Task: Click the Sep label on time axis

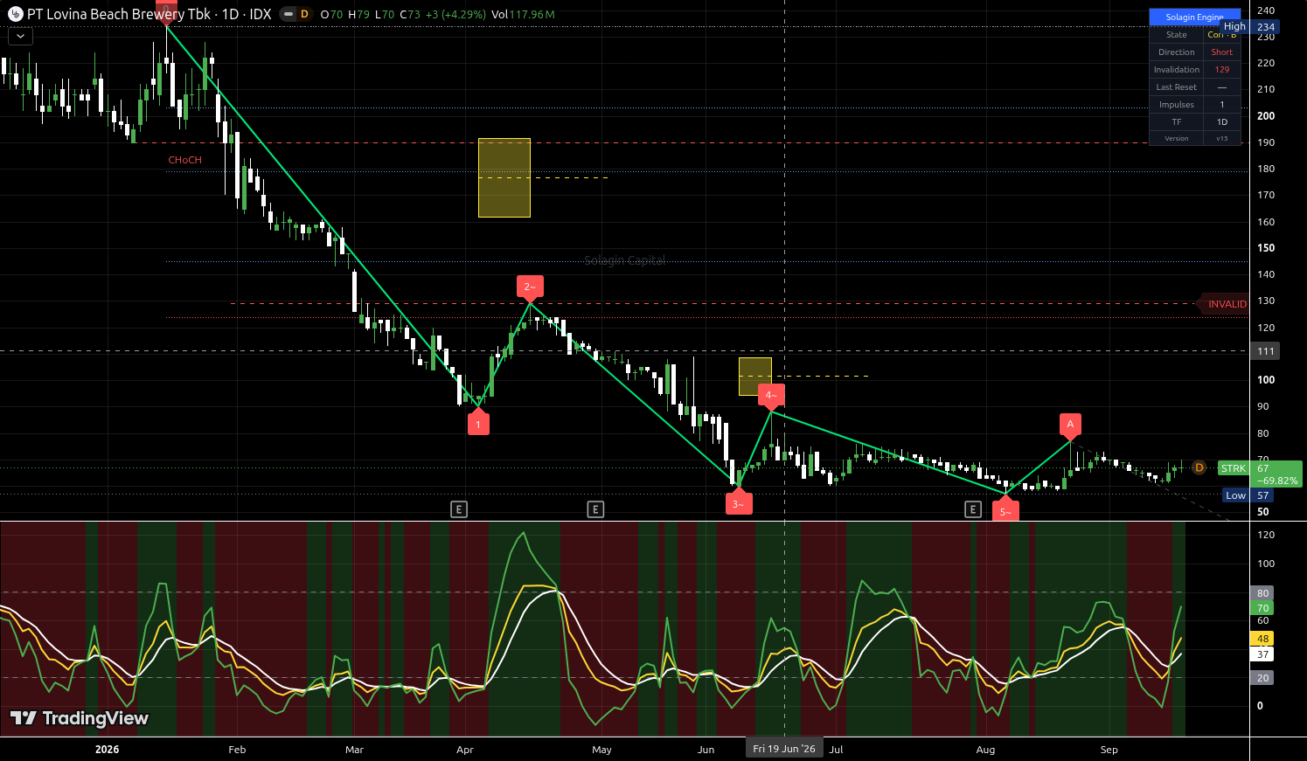Action: tap(1109, 750)
